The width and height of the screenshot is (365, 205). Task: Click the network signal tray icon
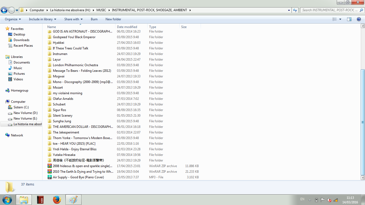tap(336, 200)
